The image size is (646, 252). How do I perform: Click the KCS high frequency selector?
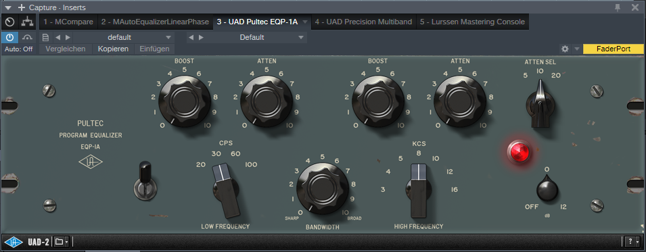pyautogui.click(x=419, y=191)
